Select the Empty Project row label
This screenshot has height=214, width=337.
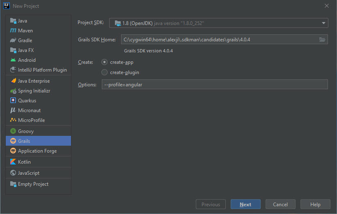(x=33, y=184)
